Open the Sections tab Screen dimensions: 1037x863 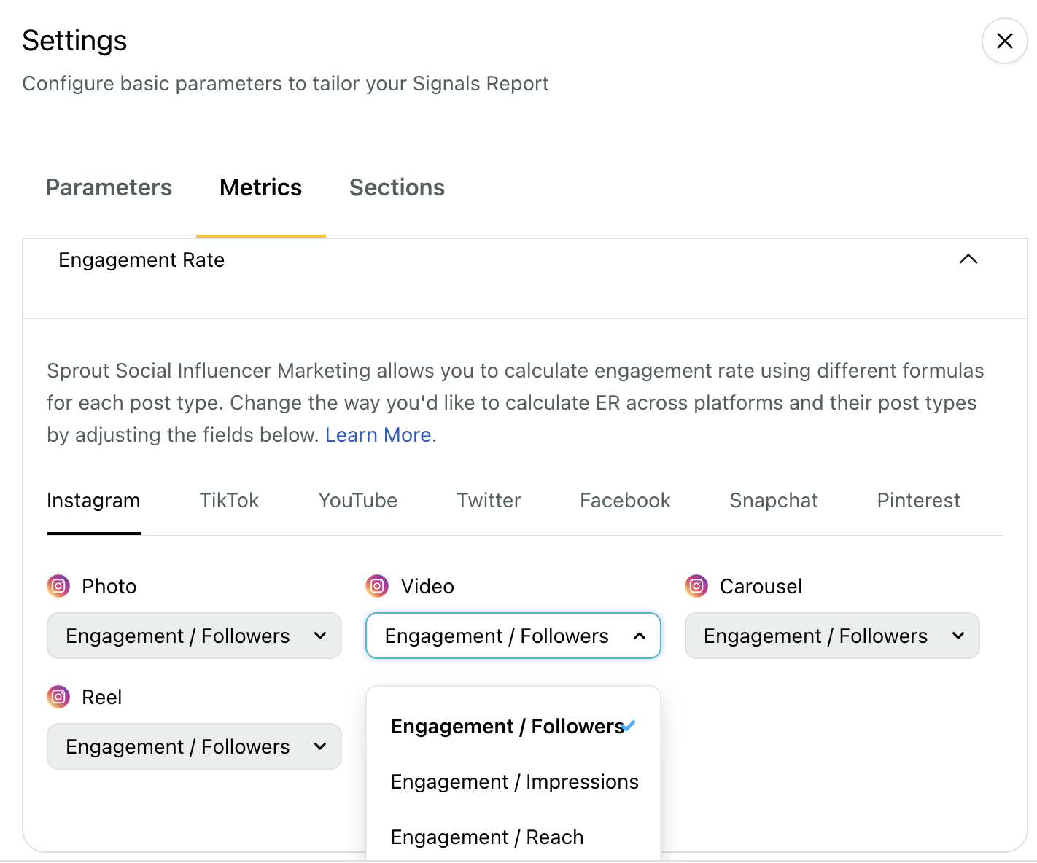[397, 188]
